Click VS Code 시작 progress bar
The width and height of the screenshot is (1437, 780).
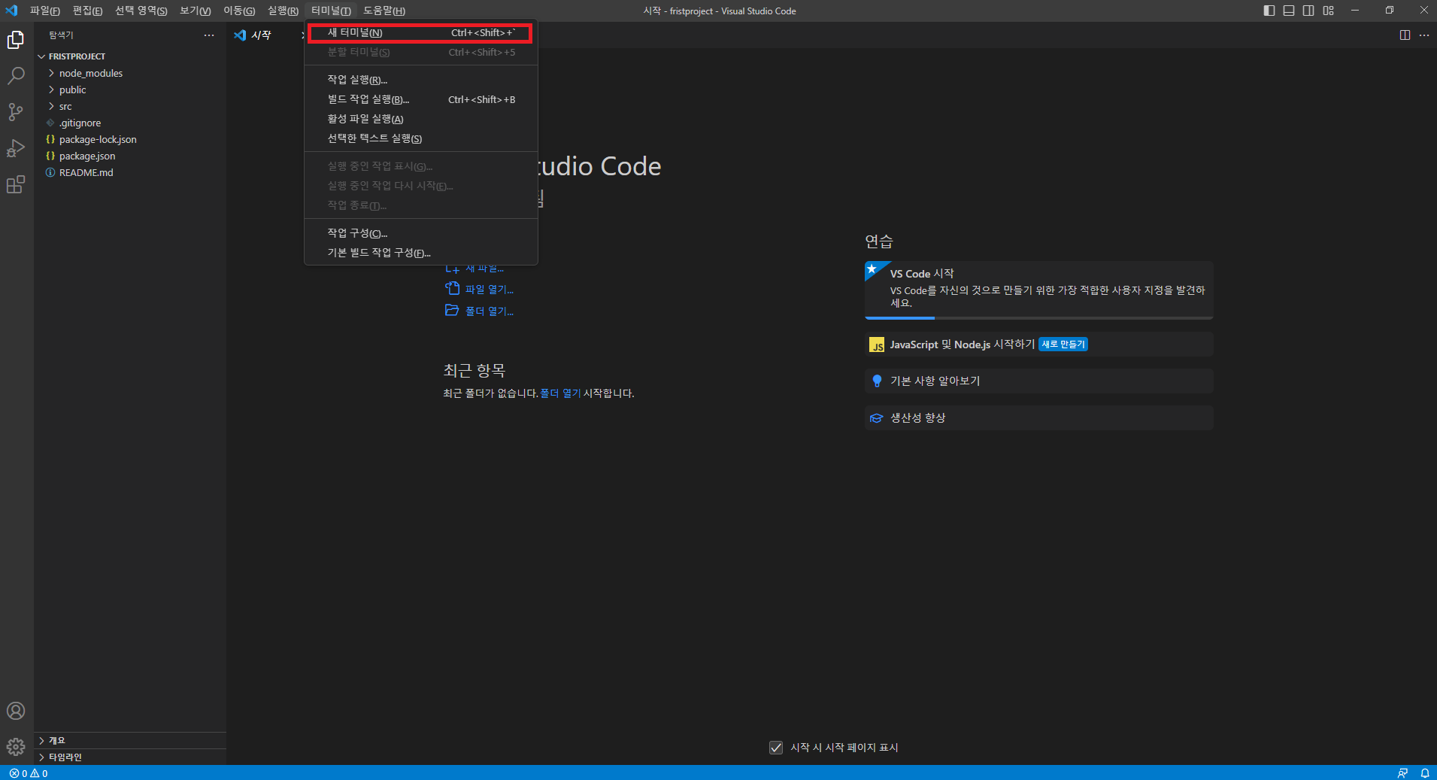tap(1038, 318)
